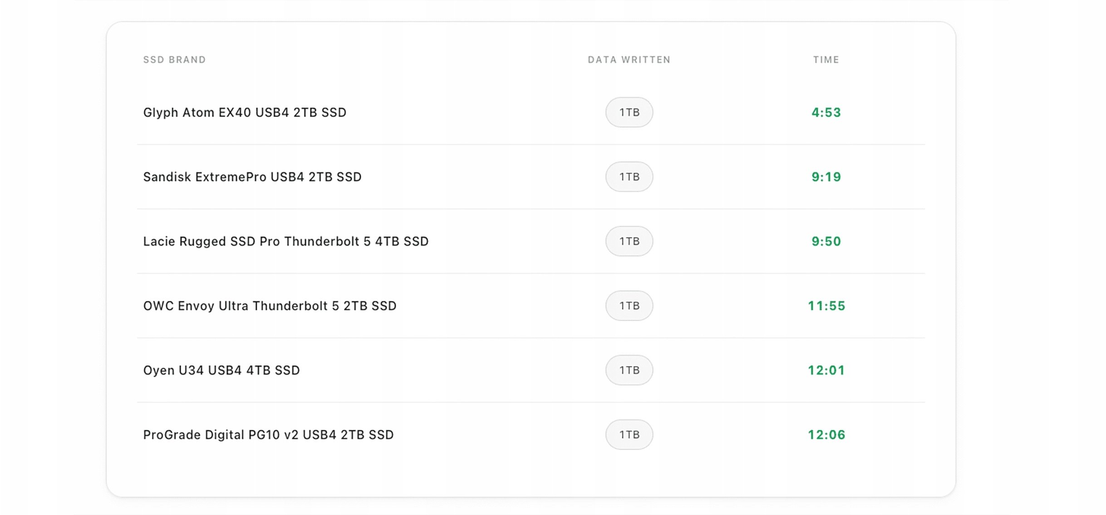Click the 11:55 time for OWC Envoy
Screen dimensions: 1106x515
pyautogui.click(x=826, y=305)
